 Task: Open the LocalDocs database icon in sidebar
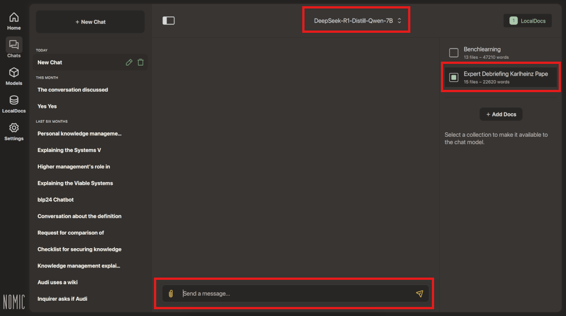[14, 103]
